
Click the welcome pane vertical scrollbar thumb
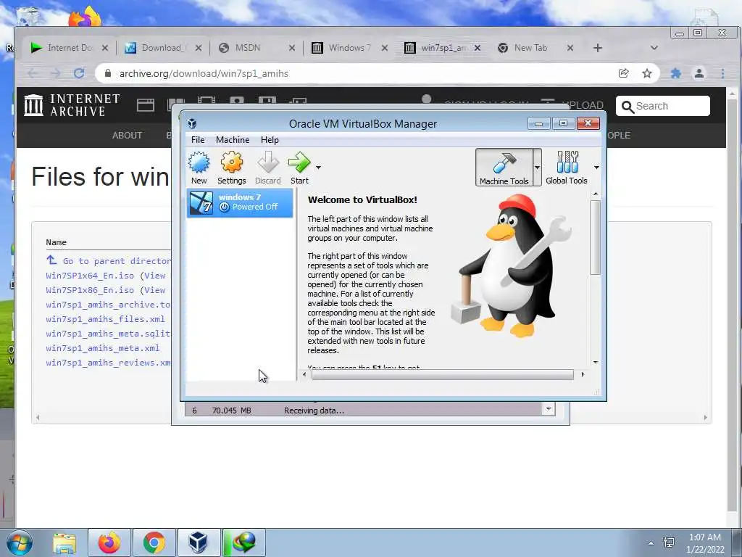click(596, 237)
